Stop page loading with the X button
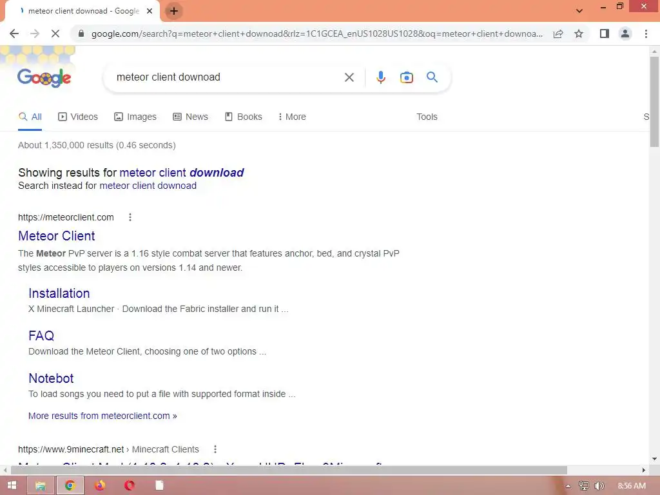Image resolution: width=660 pixels, height=495 pixels. pyautogui.click(x=55, y=34)
